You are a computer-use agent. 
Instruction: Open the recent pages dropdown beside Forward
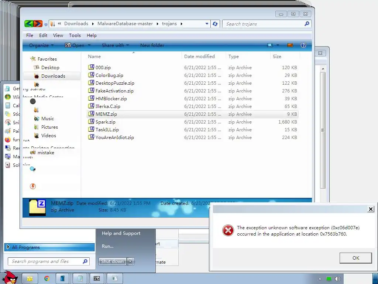pos(45,24)
